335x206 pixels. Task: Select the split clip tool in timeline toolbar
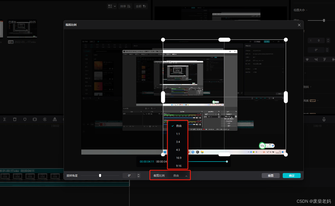(5, 119)
